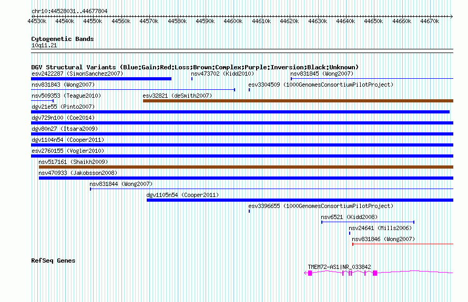Viewport: 468px width, 302px height.
Task: Click the nsv517161 (Shaikh2009) label
Action: pos(73,162)
